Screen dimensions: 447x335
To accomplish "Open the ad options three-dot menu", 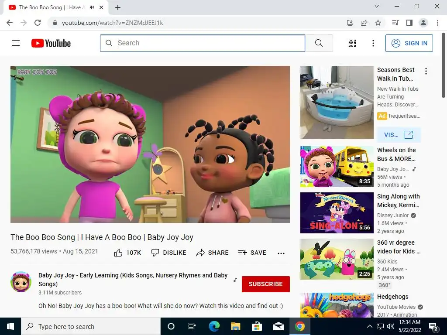I will [x=426, y=71].
